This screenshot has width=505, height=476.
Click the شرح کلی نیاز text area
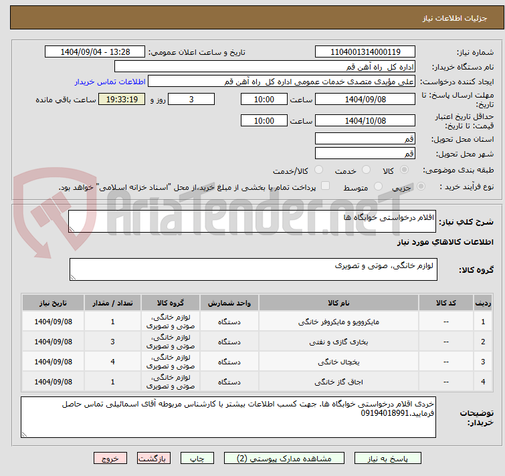click(x=252, y=221)
